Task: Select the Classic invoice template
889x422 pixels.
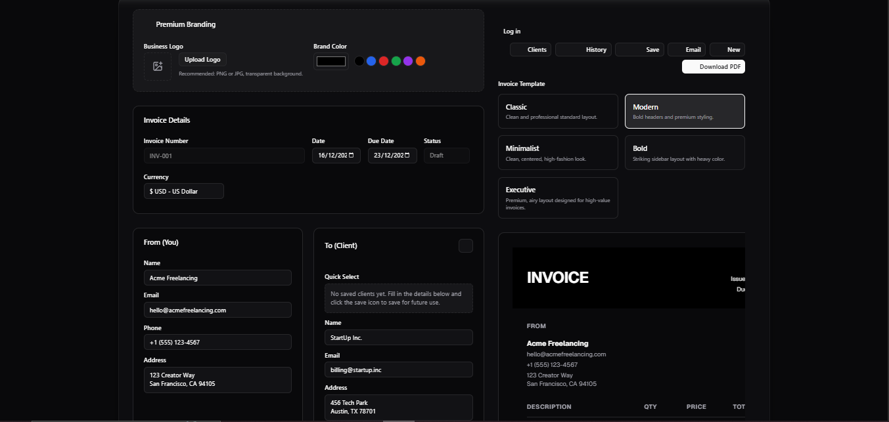Action: click(557, 111)
